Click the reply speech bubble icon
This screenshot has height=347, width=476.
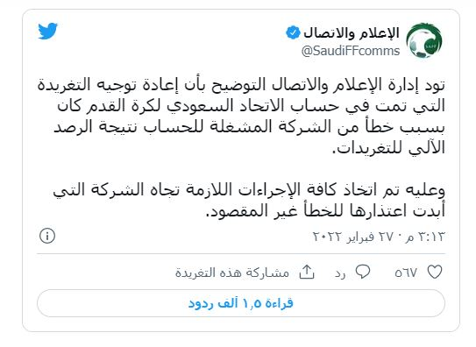coord(363,272)
